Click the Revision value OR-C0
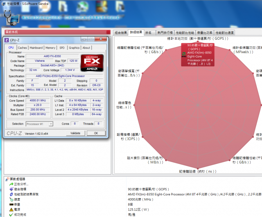Screen dimensions: 262x217 pyautogui.click(x=97, y=85)
